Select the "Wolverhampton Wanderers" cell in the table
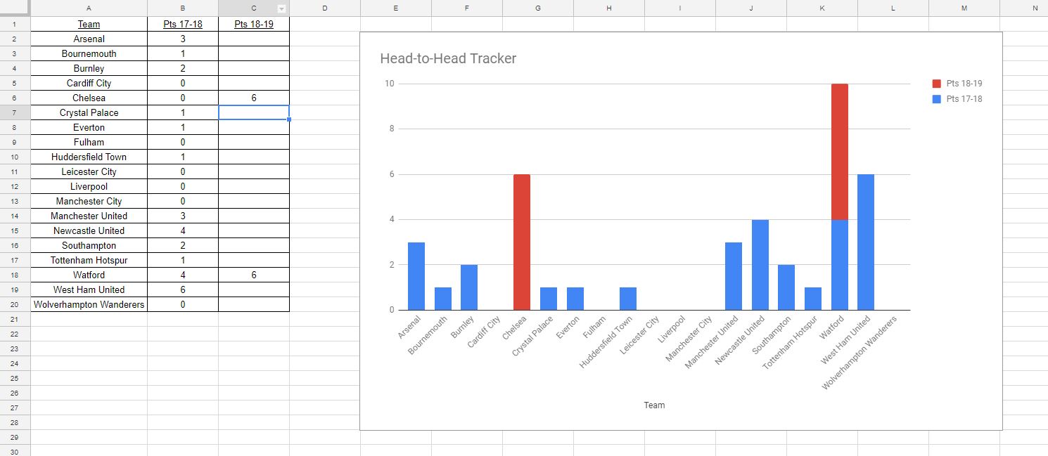The height and width of the screenshot is (456, 1048). (89, 304)
